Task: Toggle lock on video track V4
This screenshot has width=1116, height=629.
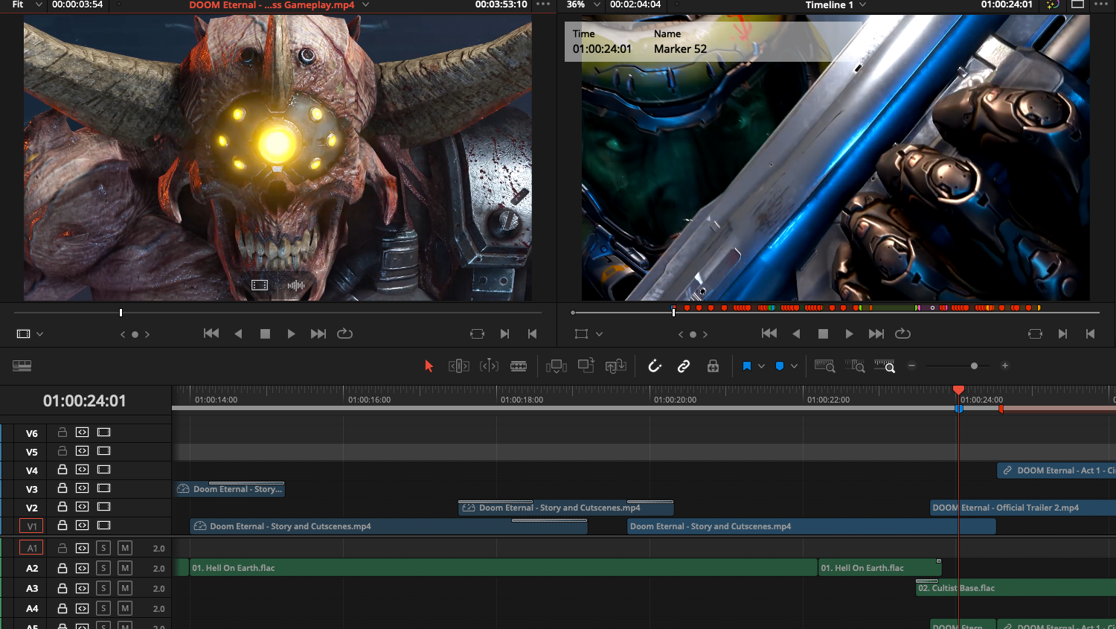Action: tap(62, 470)
